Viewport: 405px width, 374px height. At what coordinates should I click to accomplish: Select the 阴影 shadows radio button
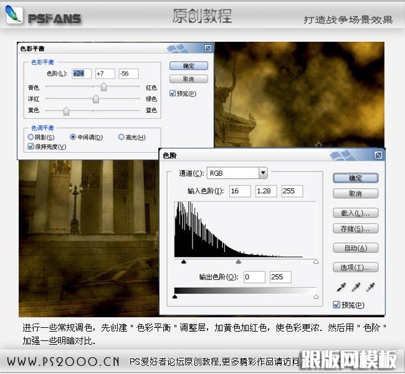tap(31, 137)
